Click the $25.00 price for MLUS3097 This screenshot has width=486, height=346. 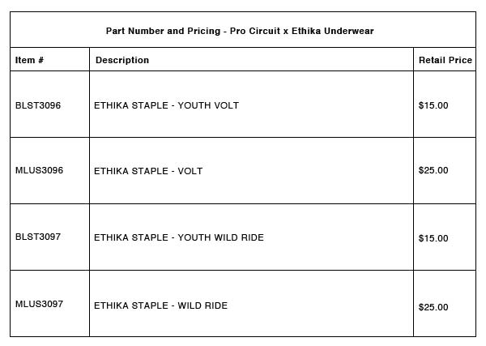point(433,307)
